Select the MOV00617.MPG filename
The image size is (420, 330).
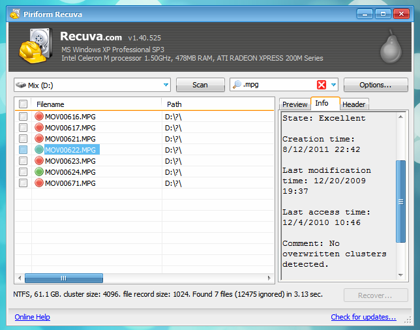point(70,128)
